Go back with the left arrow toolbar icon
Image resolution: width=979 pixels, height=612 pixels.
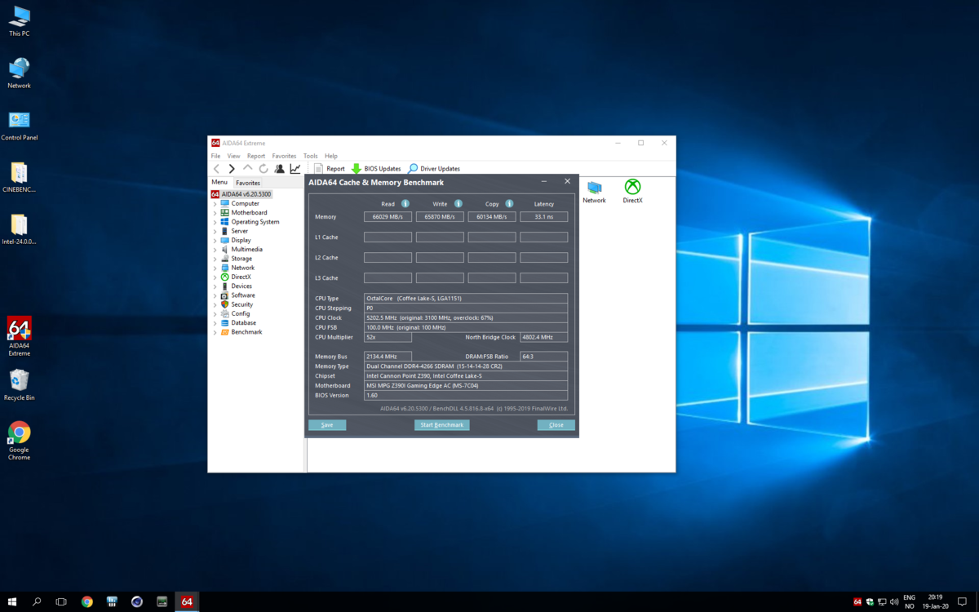coord(216,169)
